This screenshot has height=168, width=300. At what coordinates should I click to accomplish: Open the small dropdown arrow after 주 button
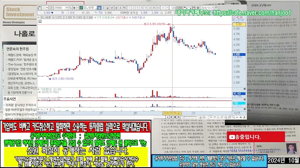[x=47, y=7]
